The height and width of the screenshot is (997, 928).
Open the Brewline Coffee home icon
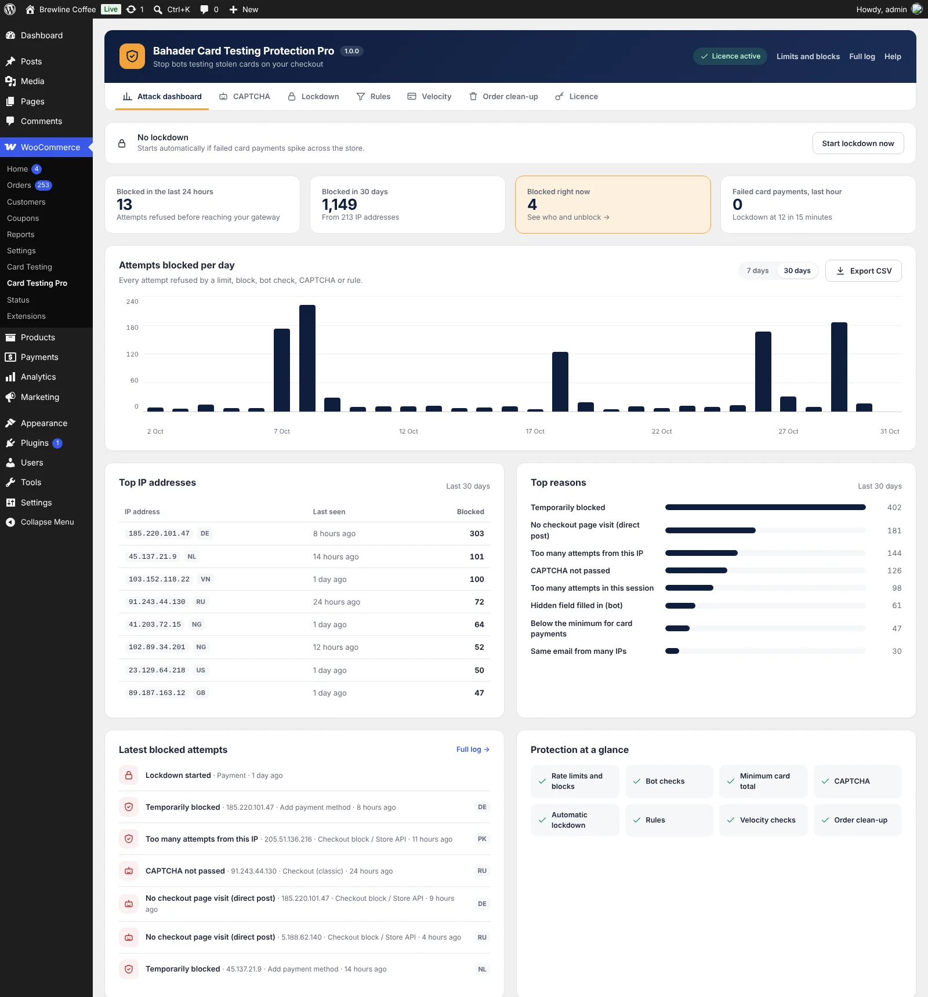coord(30,9)
